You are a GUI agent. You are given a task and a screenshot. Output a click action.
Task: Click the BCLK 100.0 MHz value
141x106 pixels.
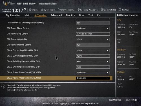(x=121, y=35)
